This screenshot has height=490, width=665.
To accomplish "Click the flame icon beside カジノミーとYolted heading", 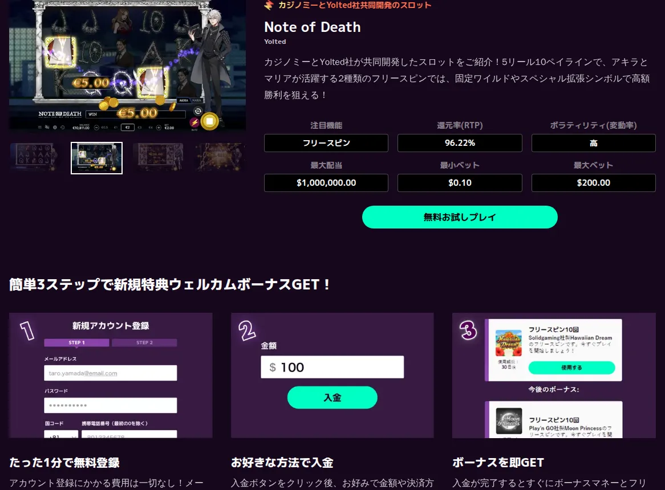I will (269, 5).
